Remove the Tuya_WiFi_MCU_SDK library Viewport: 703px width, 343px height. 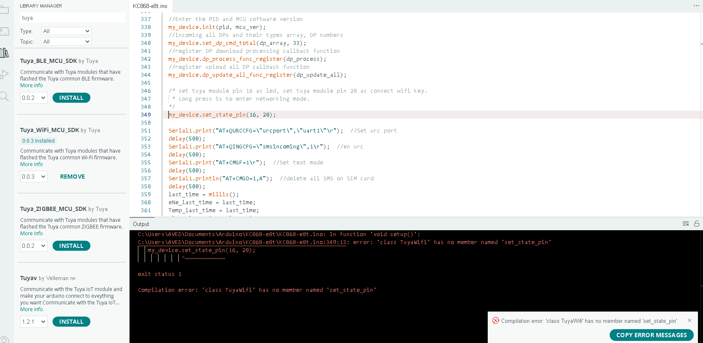(72, 177)
